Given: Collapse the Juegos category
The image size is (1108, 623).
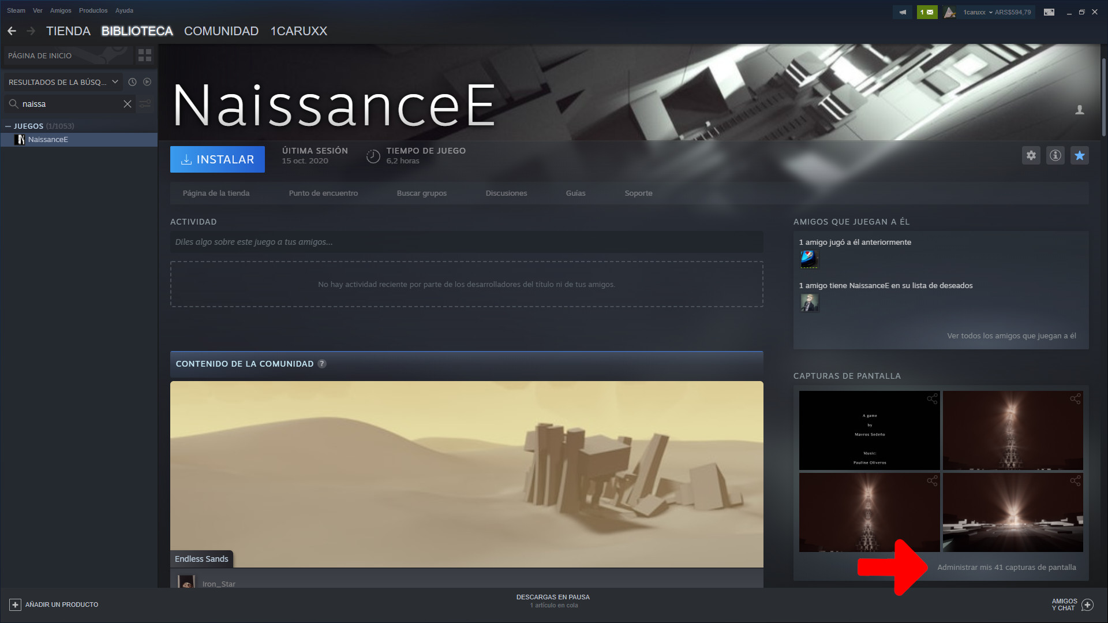Looking at the screenshot, I should coord(8,126).
